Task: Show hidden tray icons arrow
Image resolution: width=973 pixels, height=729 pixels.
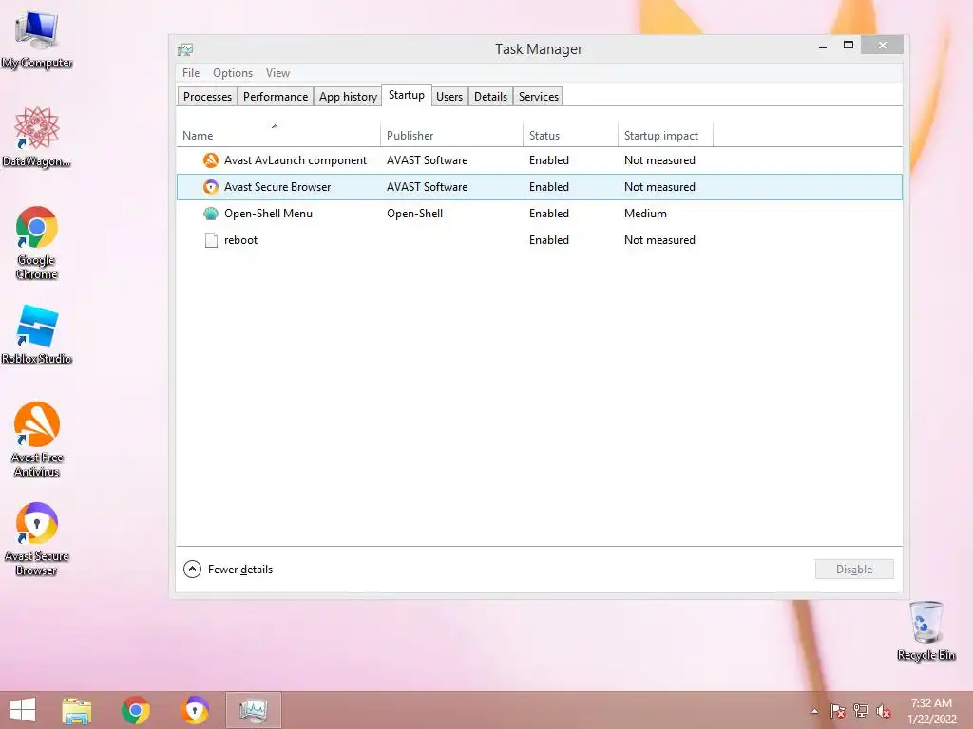Action: pyautogui.click(x=814, y=711)
